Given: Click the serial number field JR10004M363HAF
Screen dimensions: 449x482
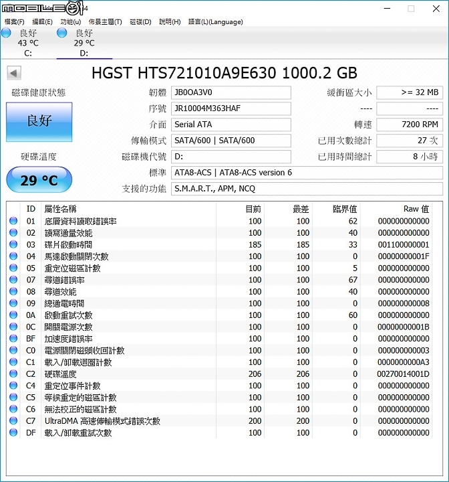Looking at the screenshot, I should pos(231,108).
